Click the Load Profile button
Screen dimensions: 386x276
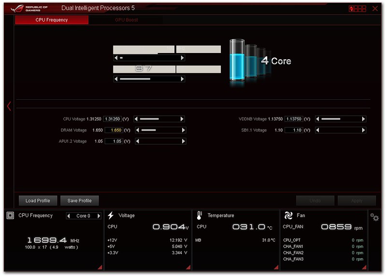(38, 200)
